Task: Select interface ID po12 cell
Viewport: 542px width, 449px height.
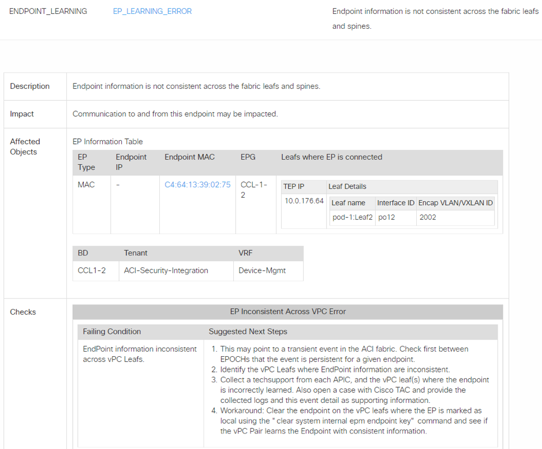Action: pyautogui.click(x=386, y=217)
